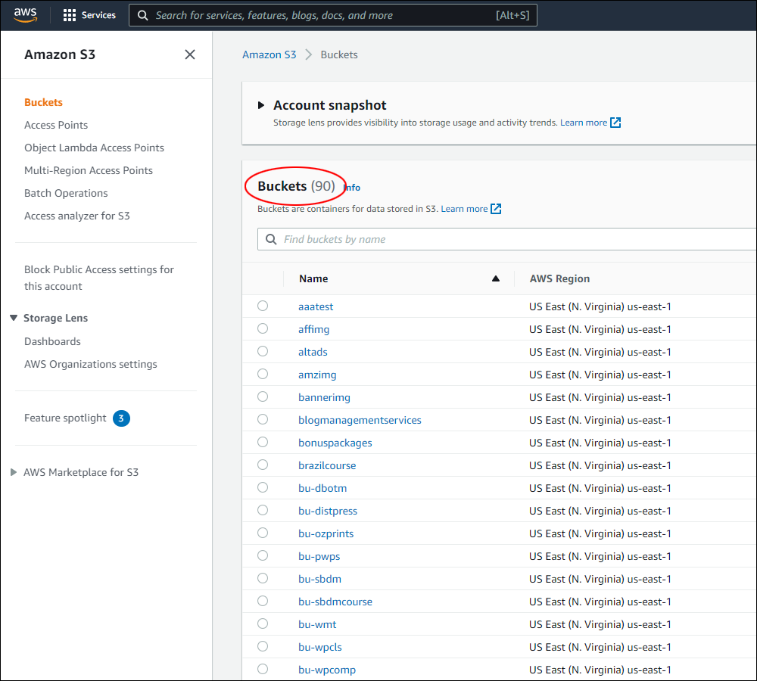Select the radio button for bu-distpress bucket
757x681 pixels.
(263, 510)
